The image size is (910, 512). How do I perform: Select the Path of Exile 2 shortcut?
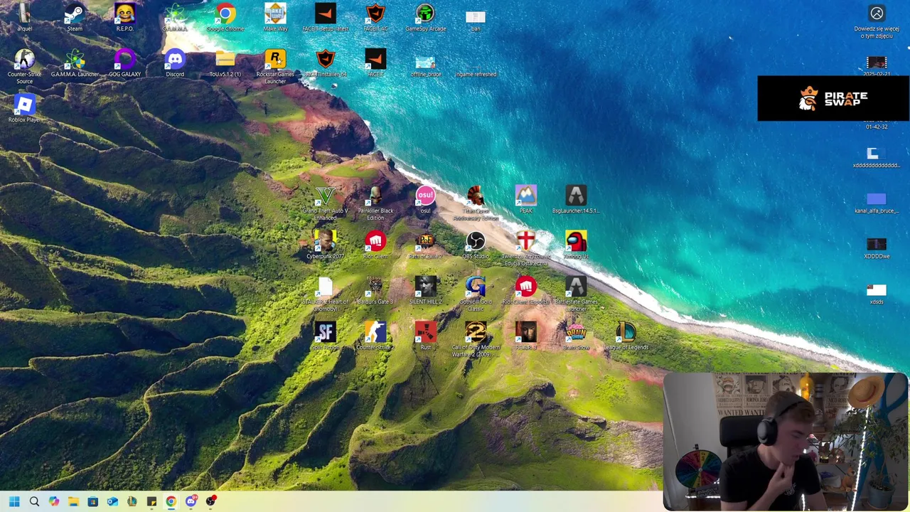[x=425, y=245]
